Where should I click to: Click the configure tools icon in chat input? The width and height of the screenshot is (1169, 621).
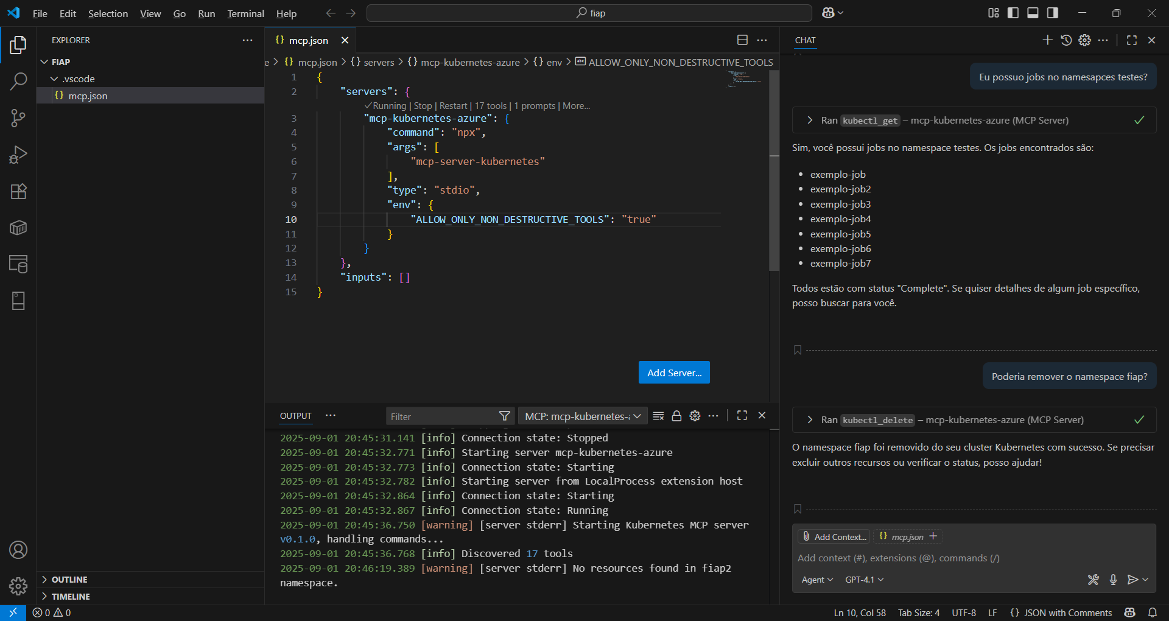[1094, 580]
